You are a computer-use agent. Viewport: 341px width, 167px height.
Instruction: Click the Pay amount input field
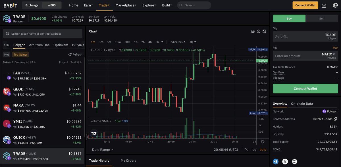(305, 56)
